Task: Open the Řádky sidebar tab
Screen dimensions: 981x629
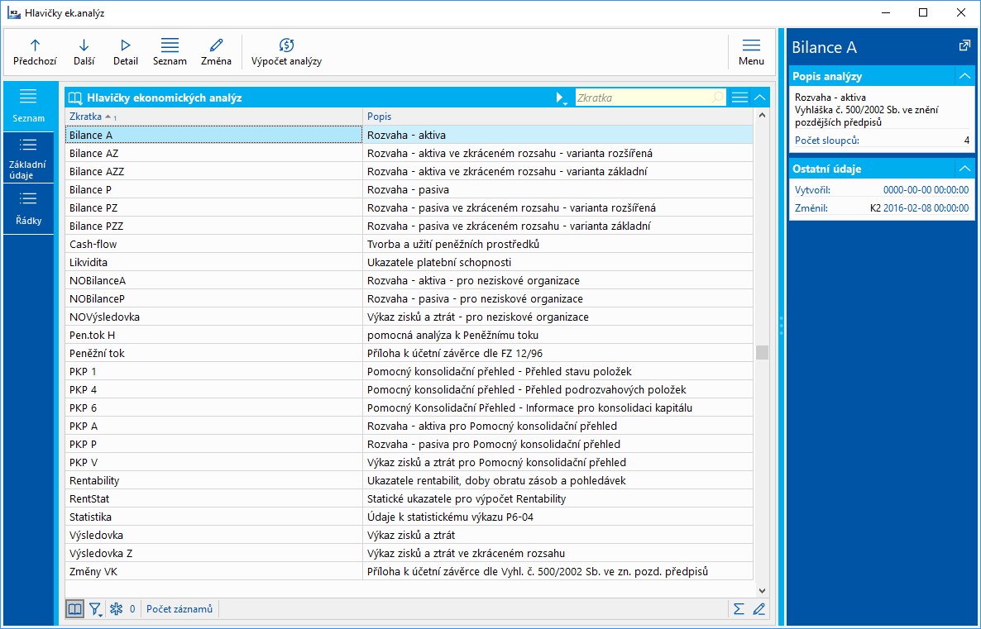Action: pos(29,209)
